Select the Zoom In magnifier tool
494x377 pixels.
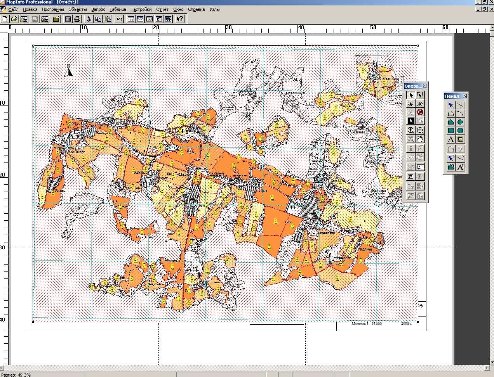click(411, 130)
